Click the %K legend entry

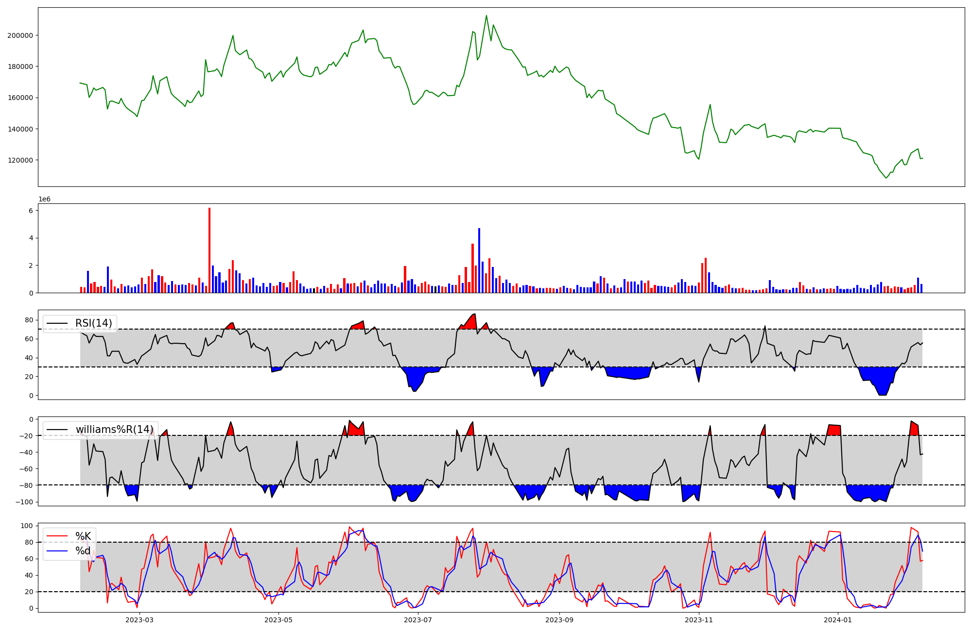point(83,536)
